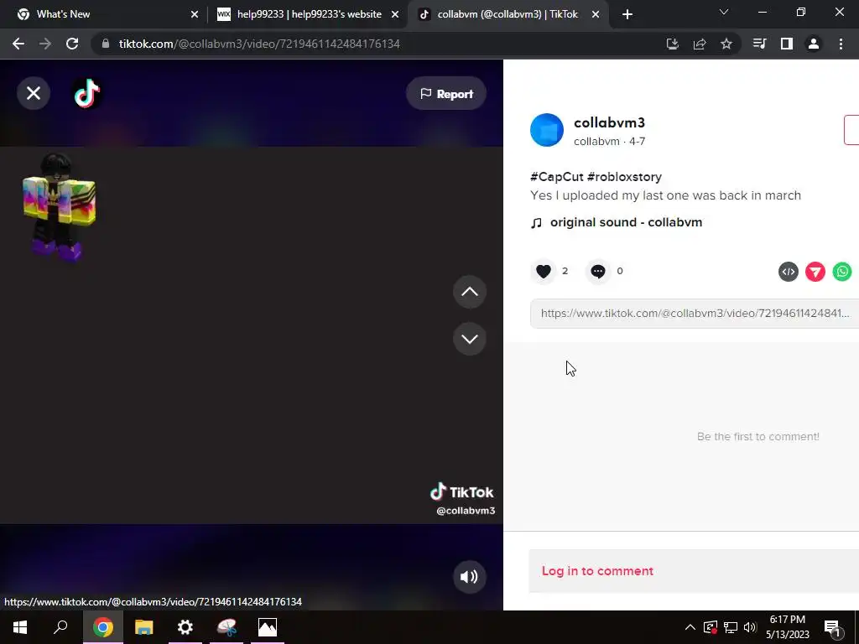This screenshot has width=859, height=644.
Task: Open Chrome three-dot menu
Action: (x=841, y=44)
